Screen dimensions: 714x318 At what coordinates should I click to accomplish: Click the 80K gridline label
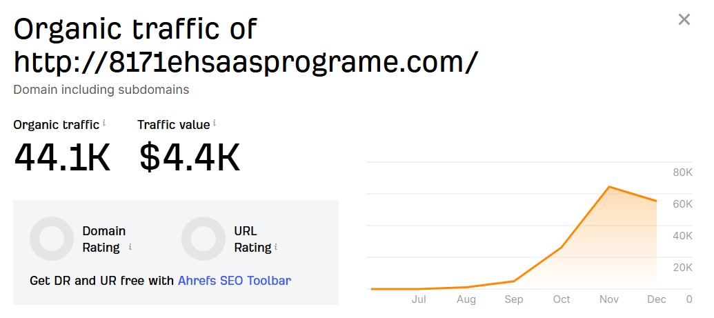[x=682, y=172]
